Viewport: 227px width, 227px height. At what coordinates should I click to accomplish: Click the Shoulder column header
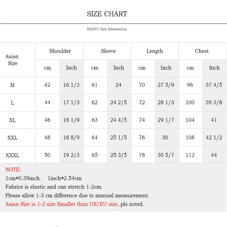coord(60,51)
